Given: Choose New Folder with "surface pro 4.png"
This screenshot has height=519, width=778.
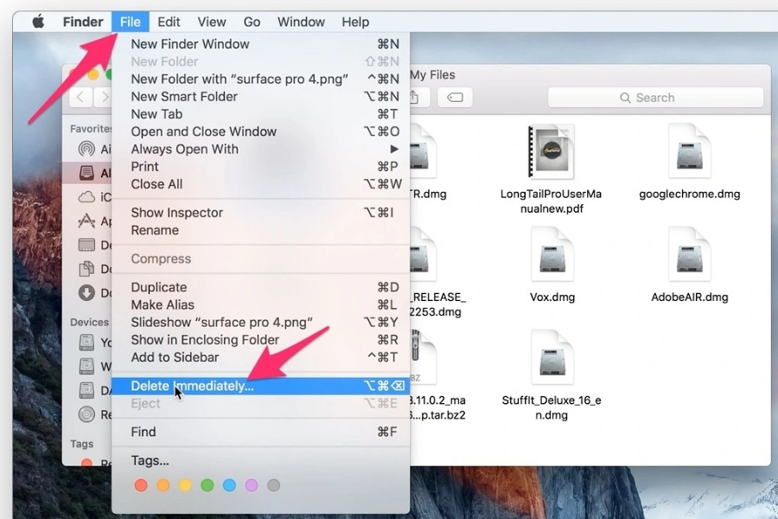Looking at the screenshot, I should [x=261, y=79].
